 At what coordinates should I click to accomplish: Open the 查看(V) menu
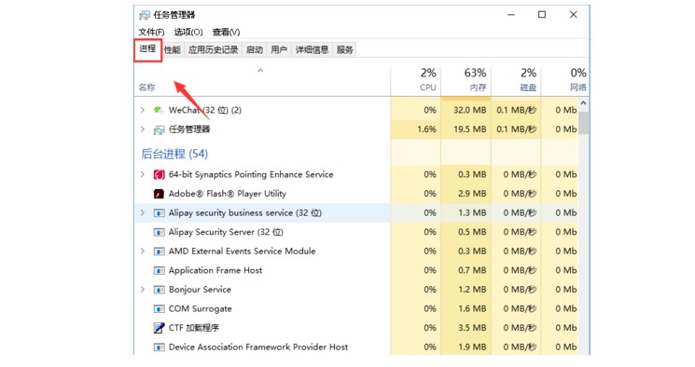click(x=226, y=33)
